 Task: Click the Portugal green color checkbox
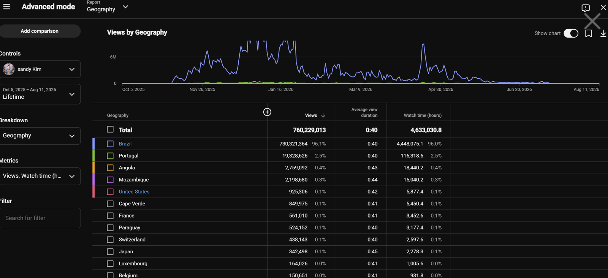pos(110,156)
